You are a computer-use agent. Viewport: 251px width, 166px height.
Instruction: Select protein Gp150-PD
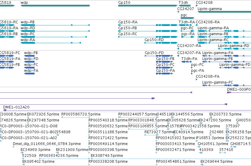point(159,56)
